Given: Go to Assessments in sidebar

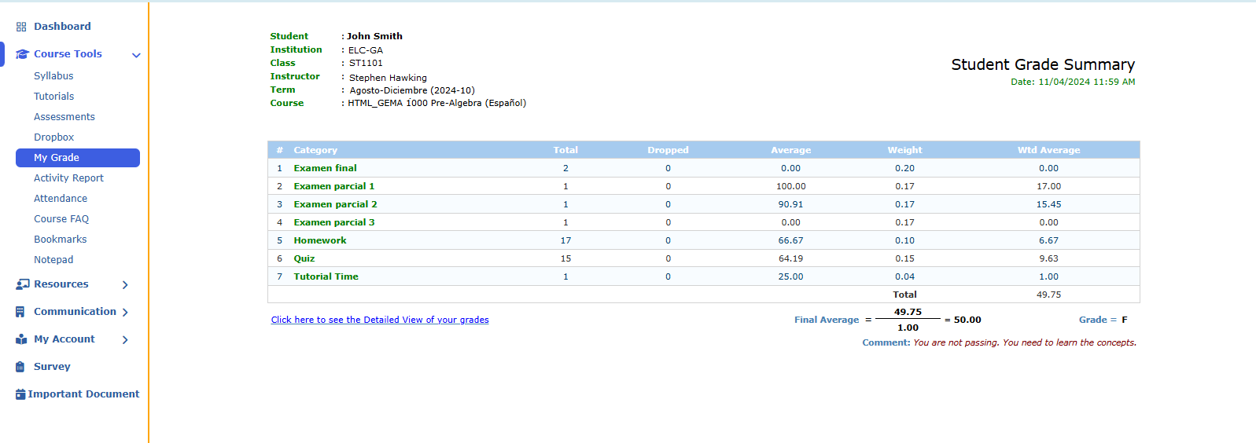Looking at the screenshot, I should click(x=64, y=117).
